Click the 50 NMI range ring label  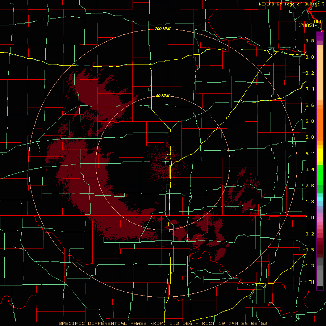coord(163,96)
